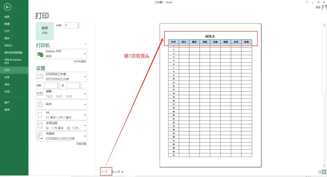Screen dimensions: 327x177
Task: Open 打印机属性 printer properties link
Action: [79, 62]
